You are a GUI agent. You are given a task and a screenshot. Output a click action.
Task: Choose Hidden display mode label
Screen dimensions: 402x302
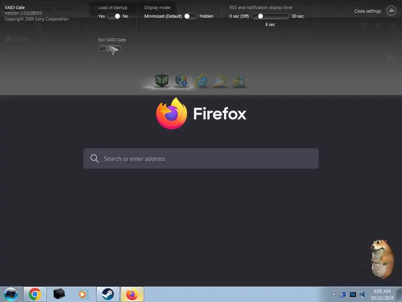(x=206, y=16)
